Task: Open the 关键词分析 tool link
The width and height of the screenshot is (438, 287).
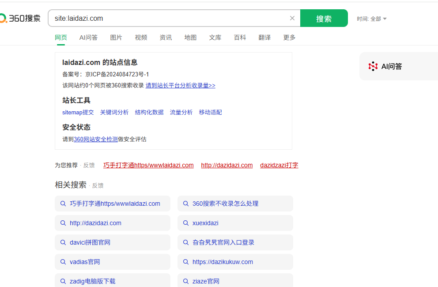Action: (x=114, y=112)
